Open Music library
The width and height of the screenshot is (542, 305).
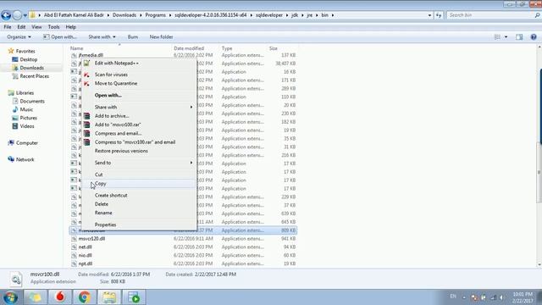tap(26, 109)
